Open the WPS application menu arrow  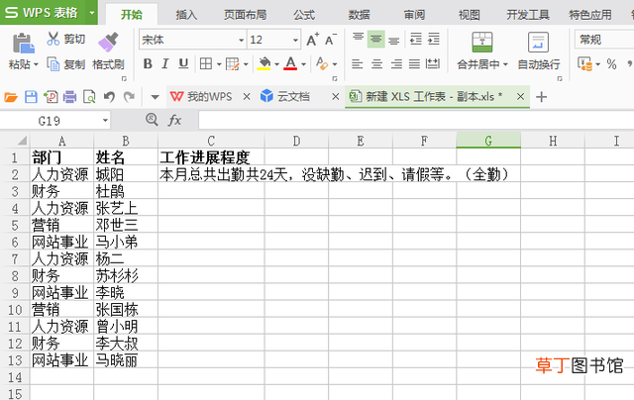(x=92, y=13)
